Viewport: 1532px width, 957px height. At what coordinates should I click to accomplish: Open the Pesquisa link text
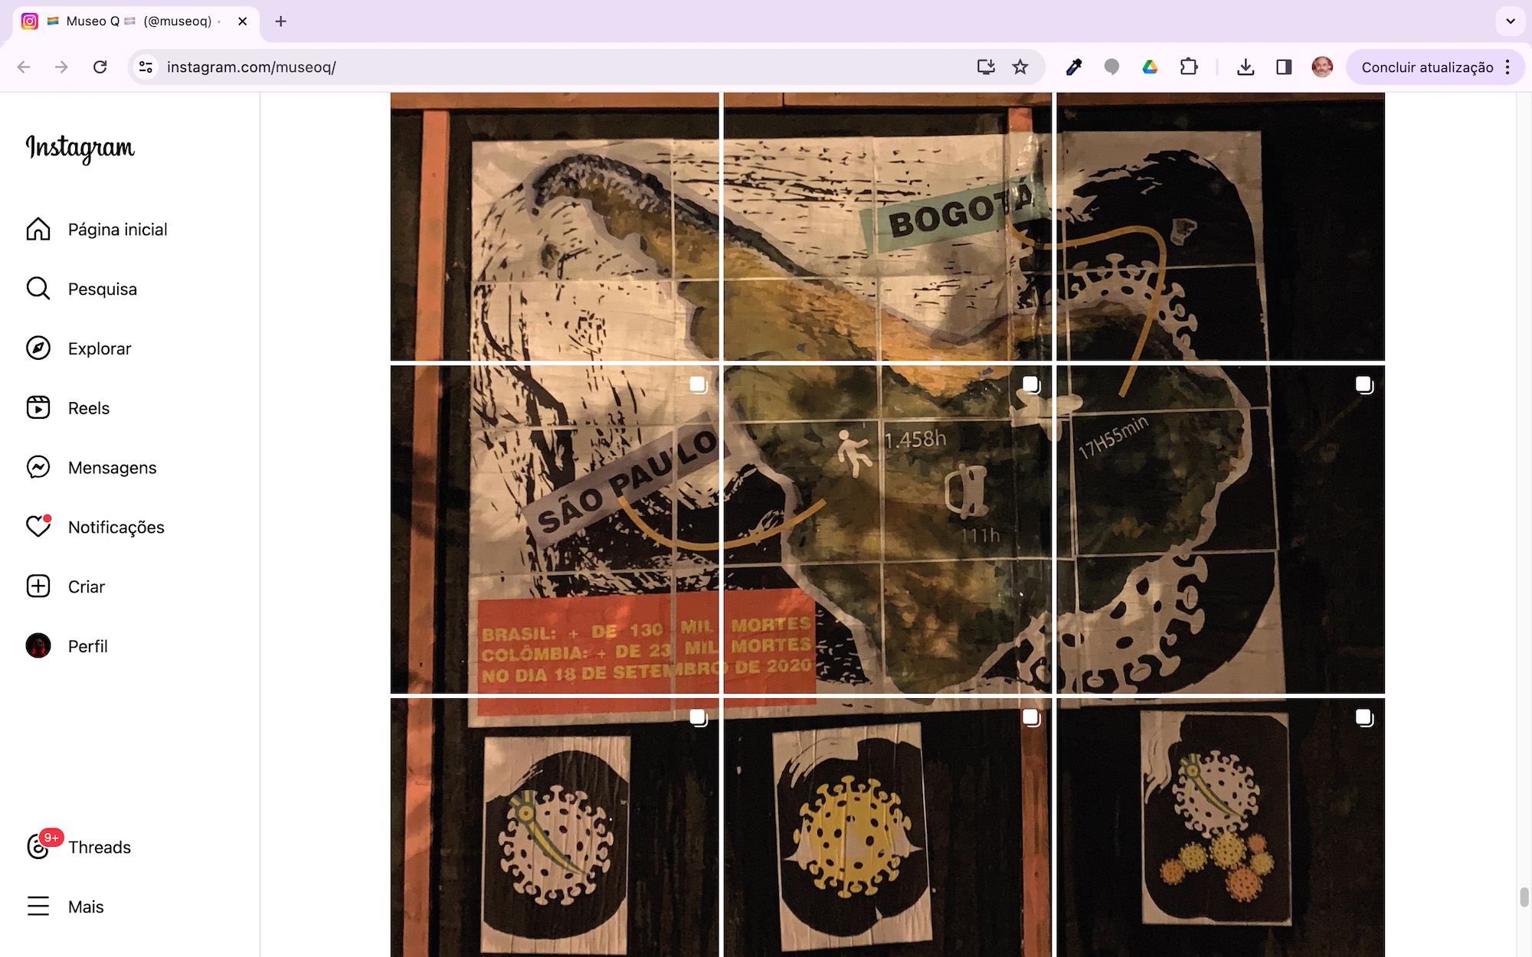pos(103,289)
